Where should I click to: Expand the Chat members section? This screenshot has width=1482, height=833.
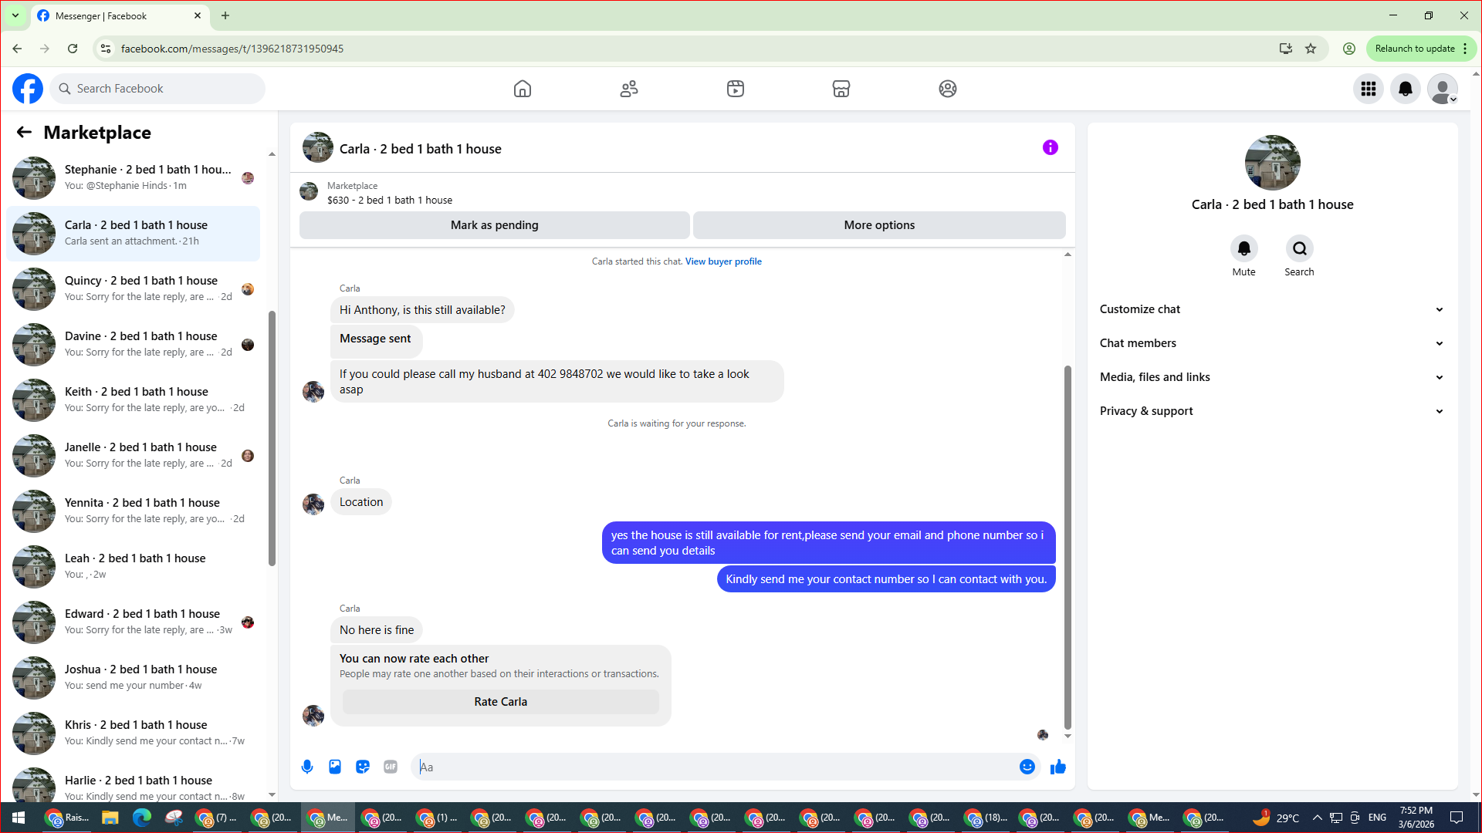point(1271,343)
